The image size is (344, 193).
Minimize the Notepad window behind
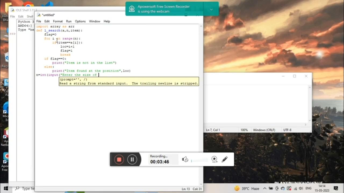click(283, 76)
